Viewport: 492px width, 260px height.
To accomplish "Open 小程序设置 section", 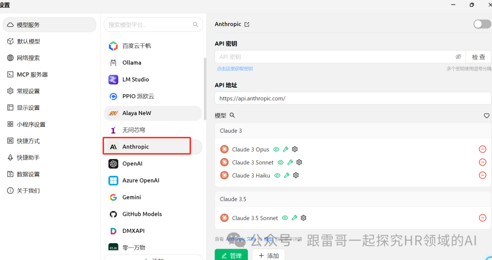I will point(49,125).
